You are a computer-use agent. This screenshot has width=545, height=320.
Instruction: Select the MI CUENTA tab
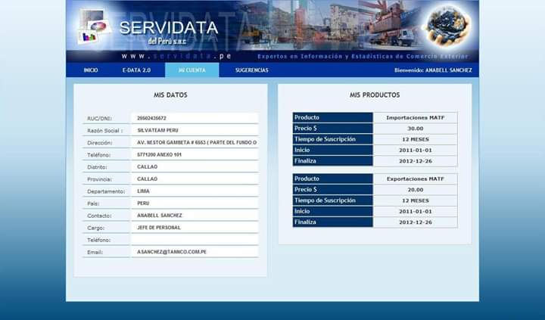[192, 70]
